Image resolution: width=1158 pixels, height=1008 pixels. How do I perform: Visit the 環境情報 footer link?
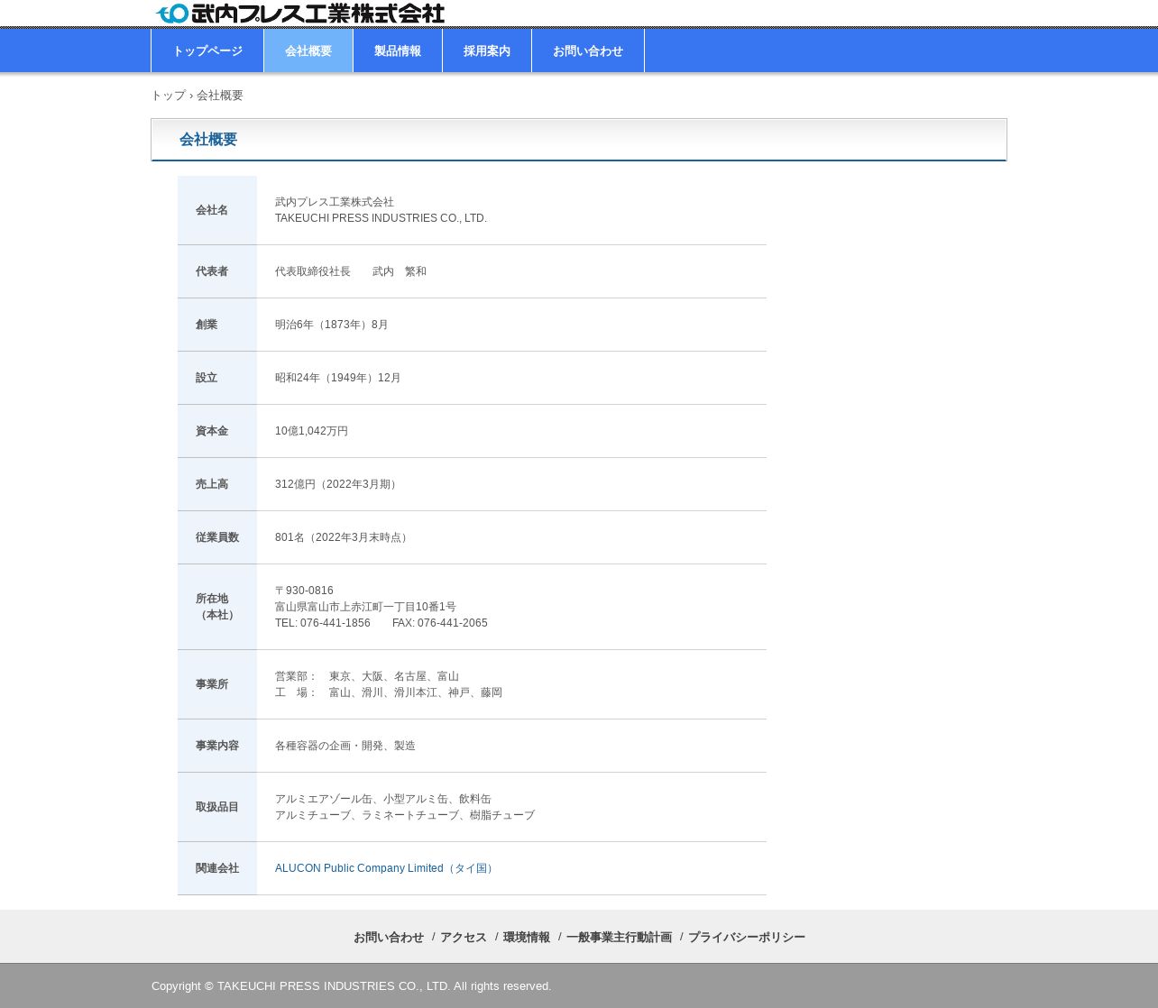click(527, 938)
